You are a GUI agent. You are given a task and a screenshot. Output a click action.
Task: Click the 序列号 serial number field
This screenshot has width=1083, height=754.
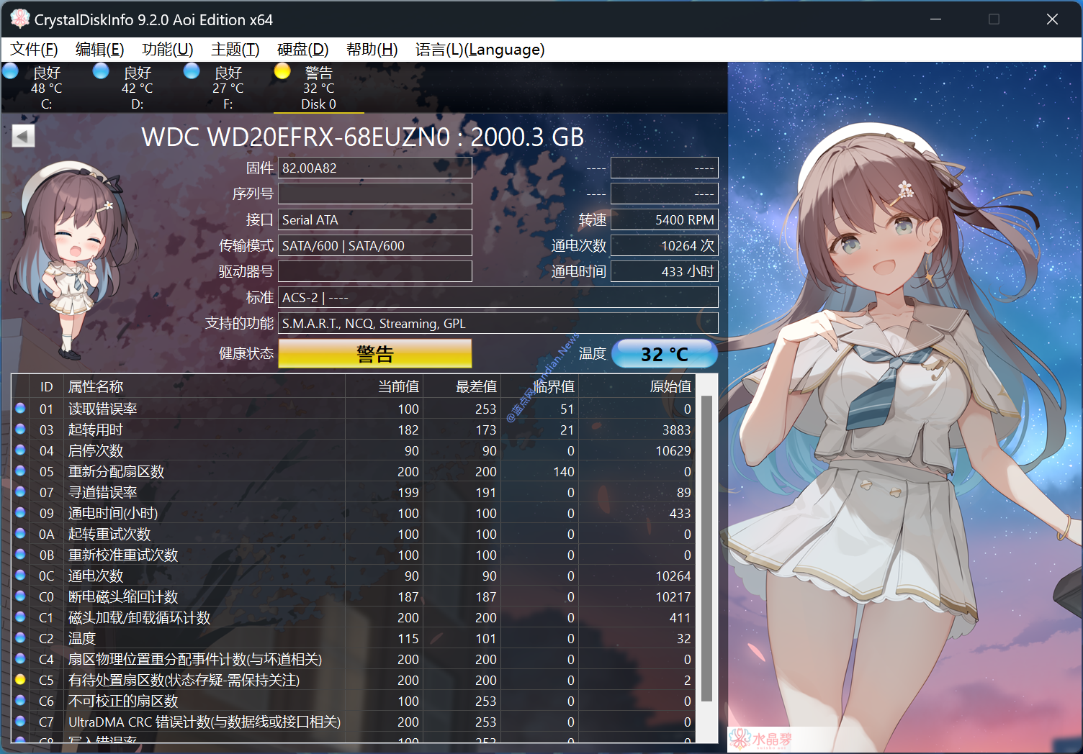click(x=374, y=194)
